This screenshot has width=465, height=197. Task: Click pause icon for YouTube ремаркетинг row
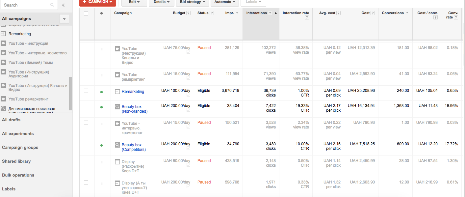tap(101, 75)
